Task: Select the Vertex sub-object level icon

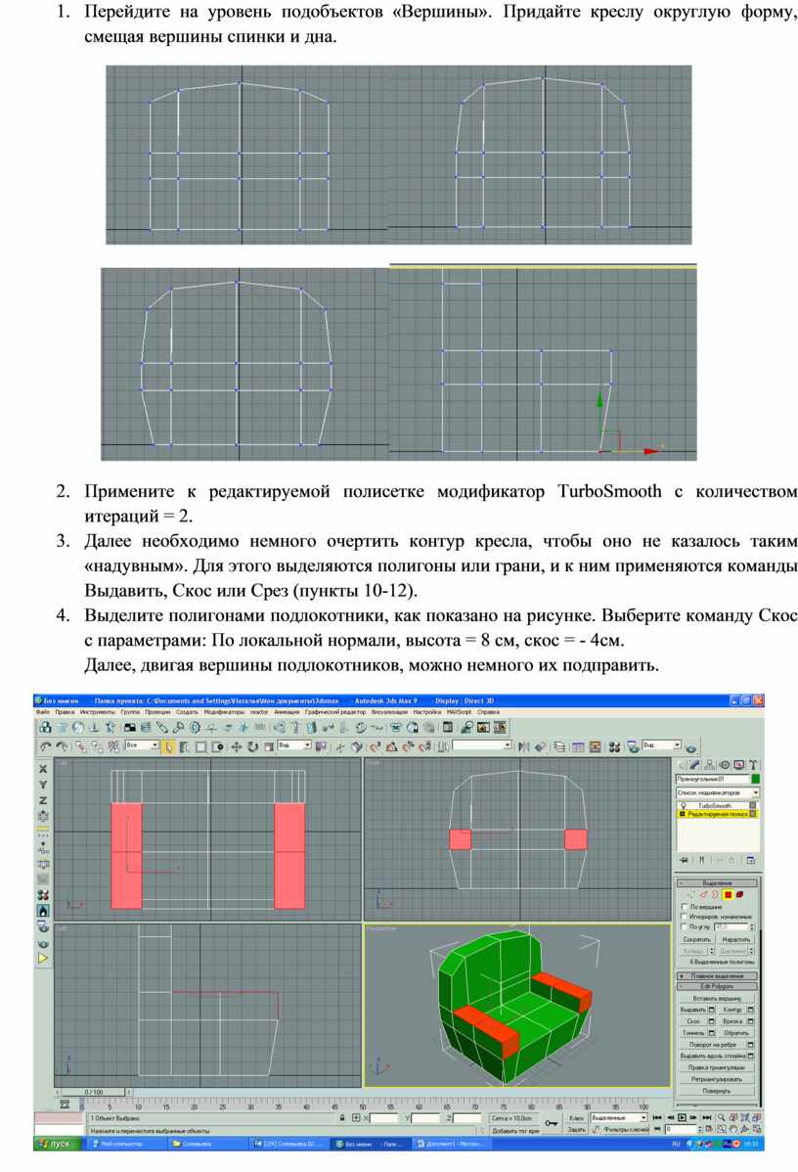Action: click(x=691, y=894)
